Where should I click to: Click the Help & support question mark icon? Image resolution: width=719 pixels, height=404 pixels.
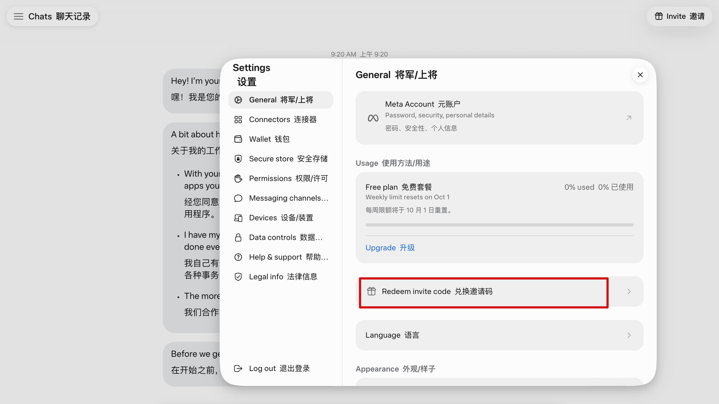[238, 257]
